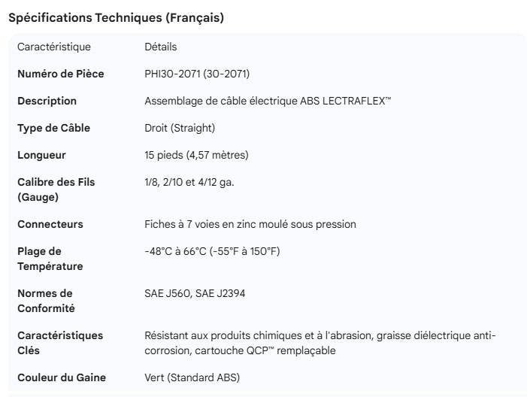Click the "Description" row label
This screenshot has width=527, height=397.
pyautogui.click(x=47, y=101)
